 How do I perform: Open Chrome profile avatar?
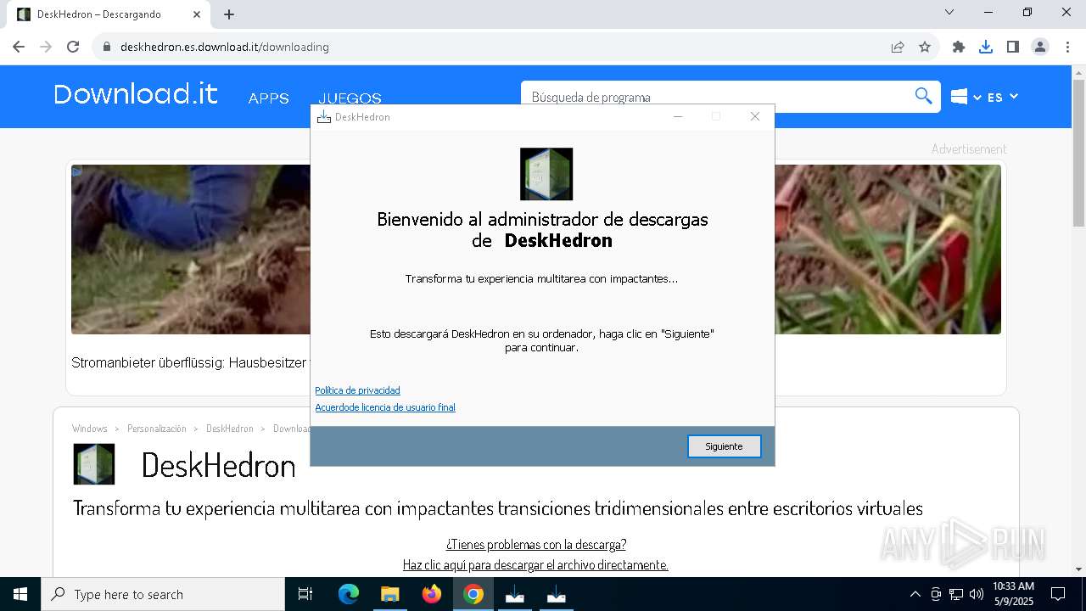1040,47
